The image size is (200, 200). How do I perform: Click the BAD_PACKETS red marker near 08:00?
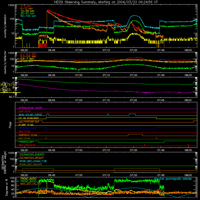[x=188, y=145]
